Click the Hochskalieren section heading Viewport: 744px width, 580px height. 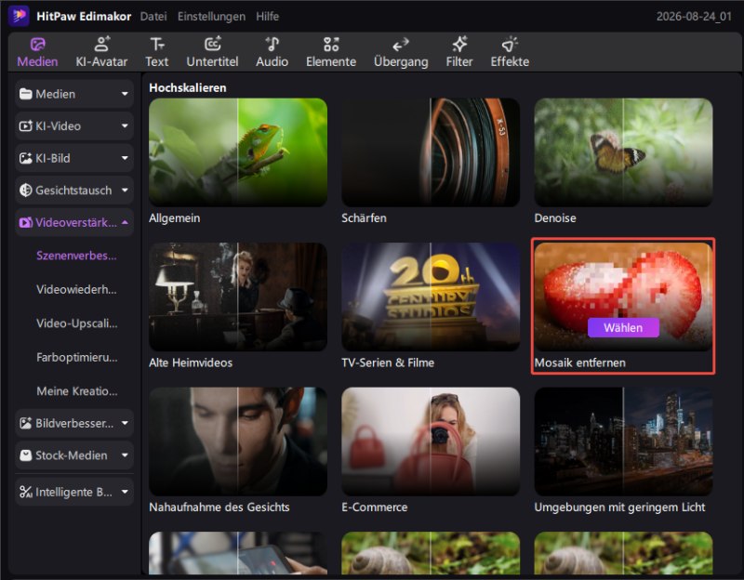coord(188,87)
